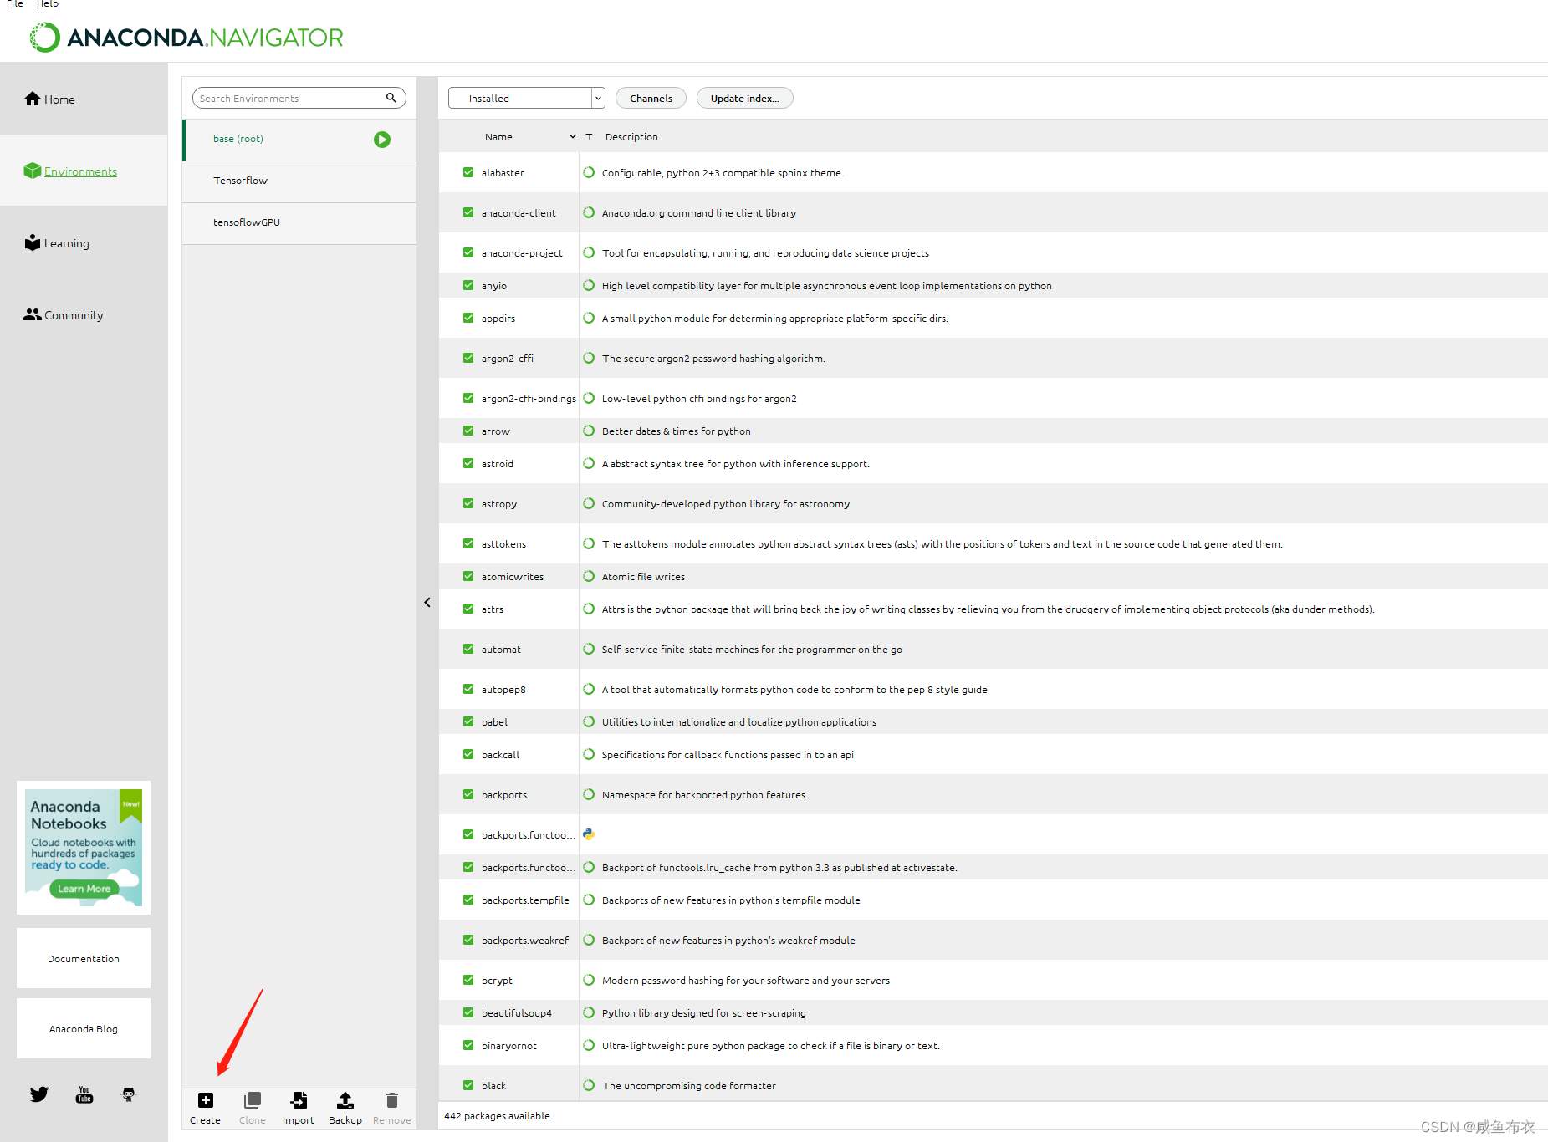Open the Installed package filter dropdown
This screenshot has height=1142, width=1548.
(526, 98)
